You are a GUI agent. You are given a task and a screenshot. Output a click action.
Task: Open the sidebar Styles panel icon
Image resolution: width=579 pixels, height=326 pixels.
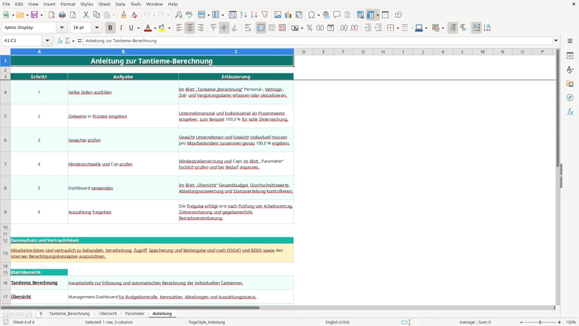570,70
